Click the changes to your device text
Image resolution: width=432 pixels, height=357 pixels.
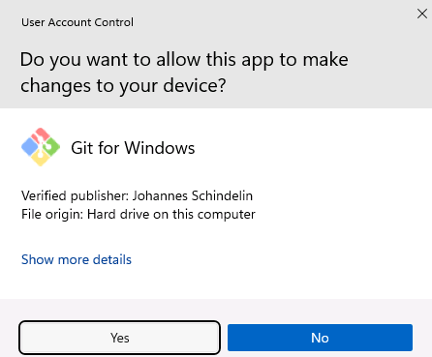click(123, 86)
